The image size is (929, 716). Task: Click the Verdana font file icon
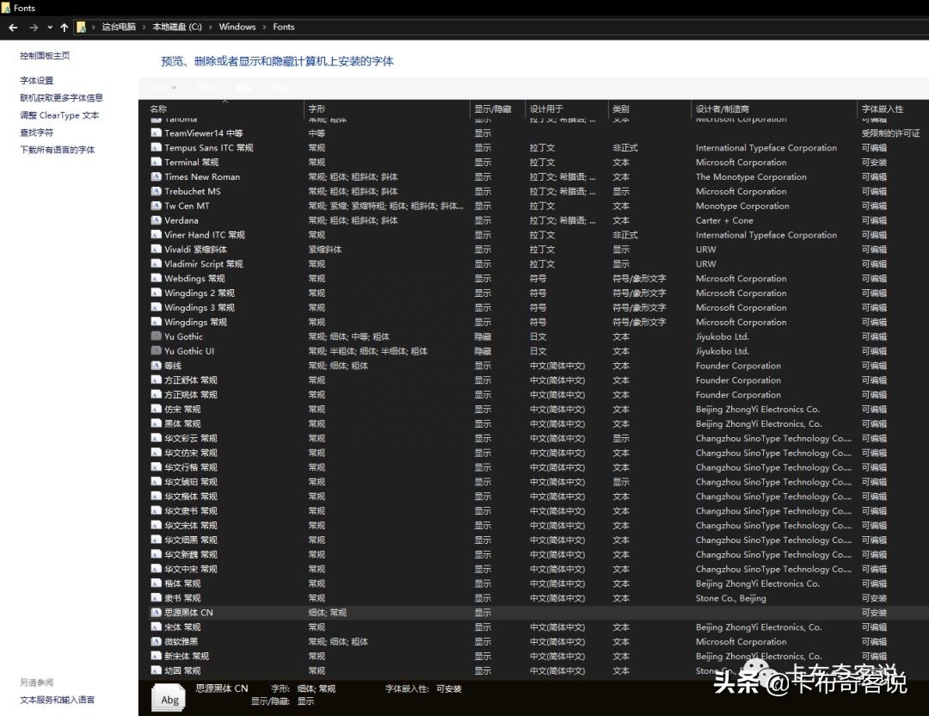point(157,220)
